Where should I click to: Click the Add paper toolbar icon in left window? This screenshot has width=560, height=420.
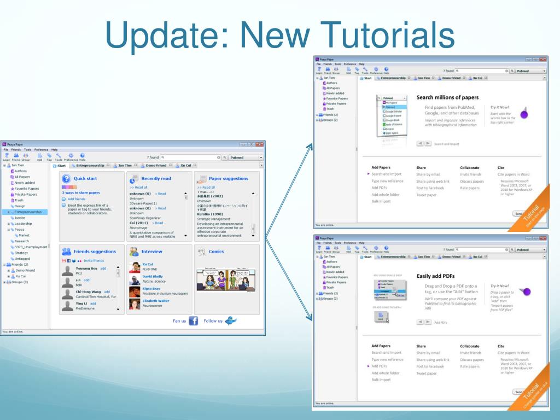click(x=39, y=157)
